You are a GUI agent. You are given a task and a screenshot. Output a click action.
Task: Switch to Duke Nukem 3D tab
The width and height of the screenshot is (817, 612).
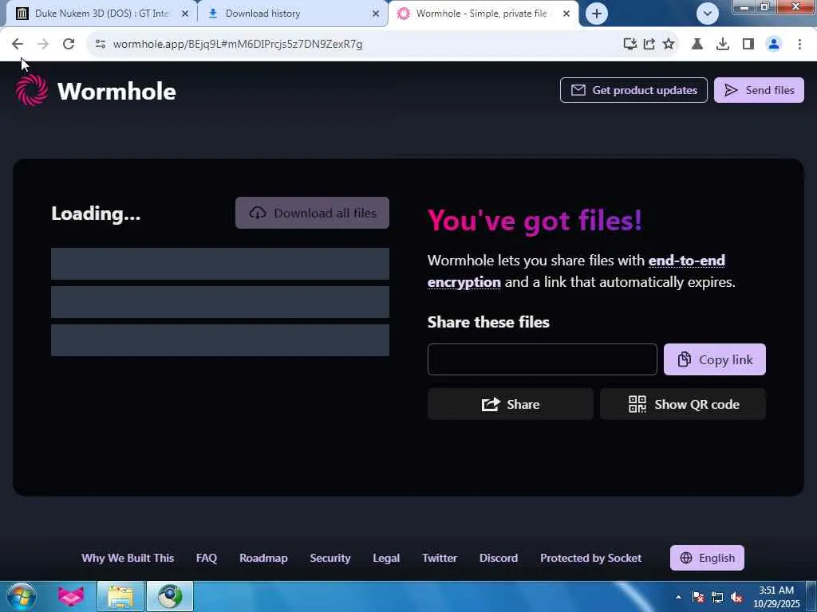click(101, 14)
